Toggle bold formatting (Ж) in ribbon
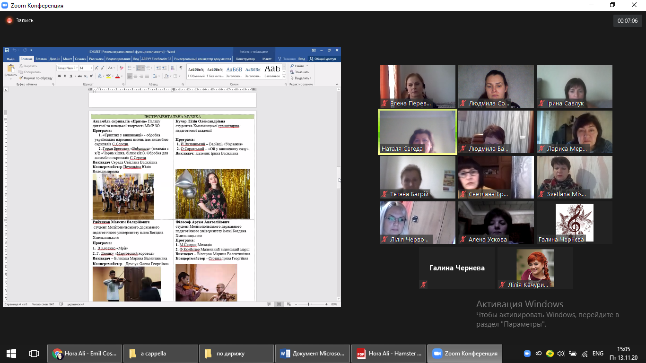Viewport: 646px width, 363px height. point(59,76)
